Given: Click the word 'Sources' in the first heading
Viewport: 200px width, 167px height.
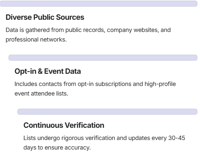Looking at the screenshot, I should [70, 17].
